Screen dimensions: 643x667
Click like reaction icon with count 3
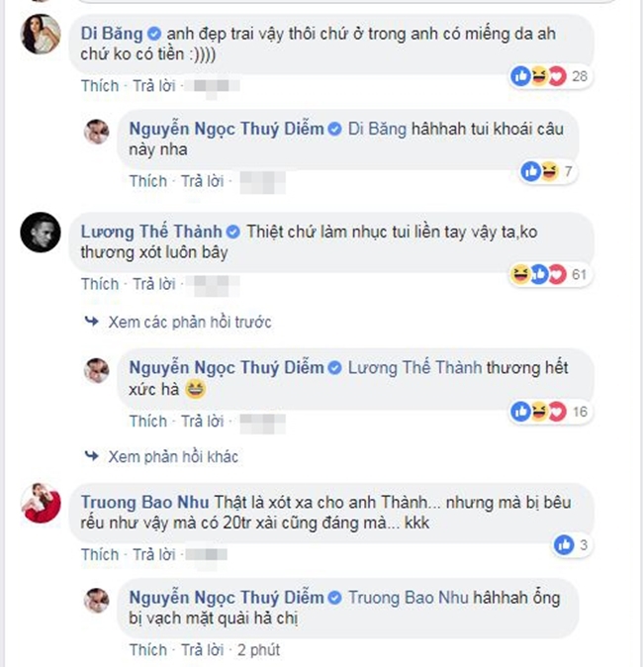tap(566, 543)
